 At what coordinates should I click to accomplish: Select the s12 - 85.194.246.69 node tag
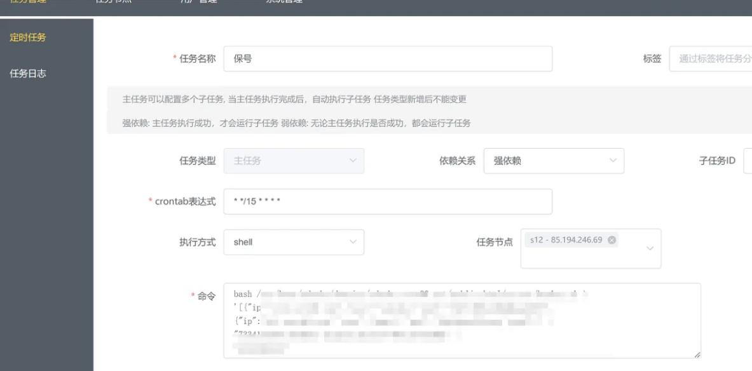tap(566, 240)
